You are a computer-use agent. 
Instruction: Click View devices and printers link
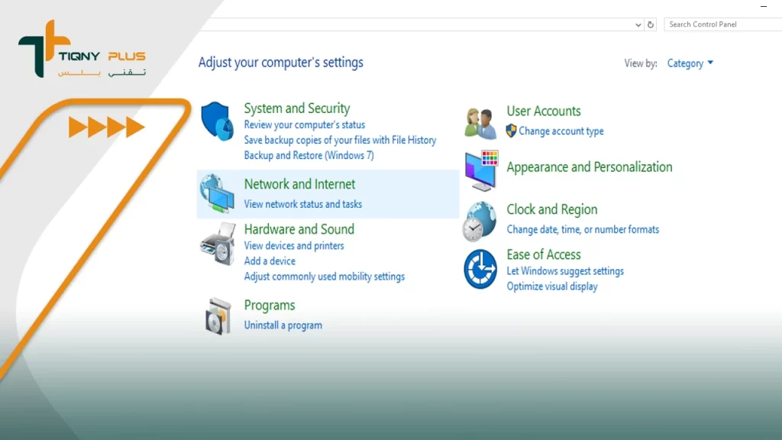click(294, 246)
